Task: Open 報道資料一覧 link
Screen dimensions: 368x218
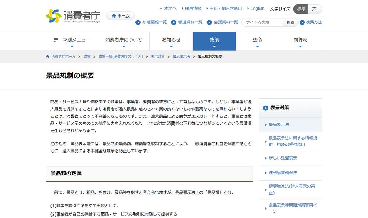Action: [190, 22]
